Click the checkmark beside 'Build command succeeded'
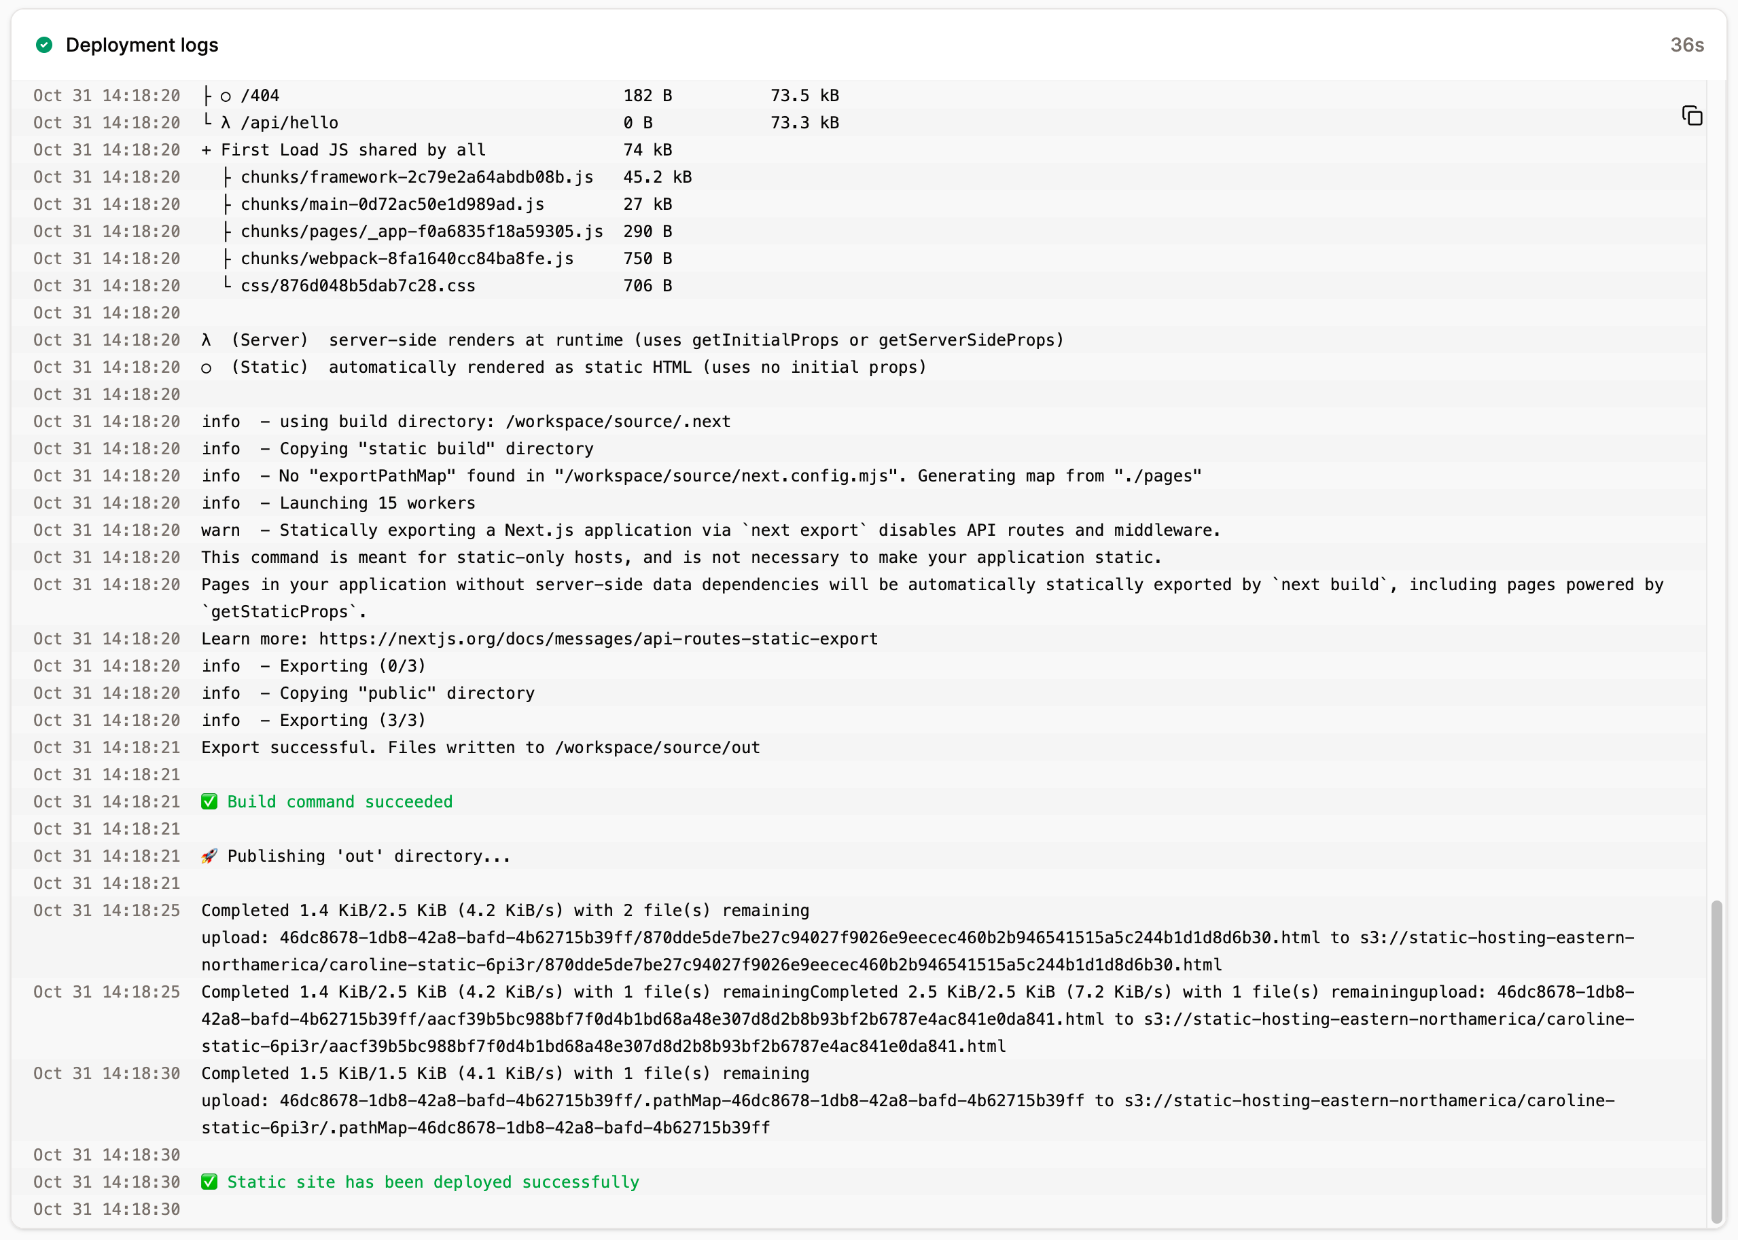 click(x=209, y=802)
